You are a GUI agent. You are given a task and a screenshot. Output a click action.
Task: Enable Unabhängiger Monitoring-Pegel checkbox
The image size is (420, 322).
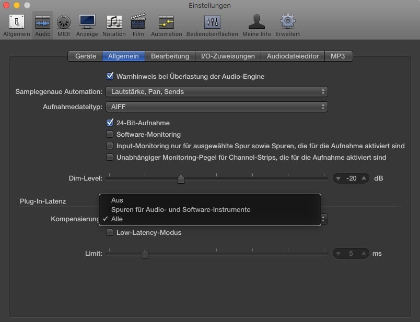pyautogui.click(x=110, y=157)
